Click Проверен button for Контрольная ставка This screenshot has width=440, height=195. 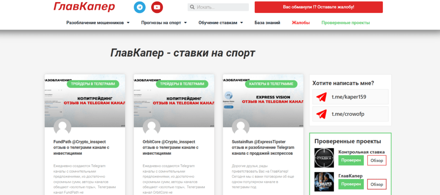[x=351, y=160]
